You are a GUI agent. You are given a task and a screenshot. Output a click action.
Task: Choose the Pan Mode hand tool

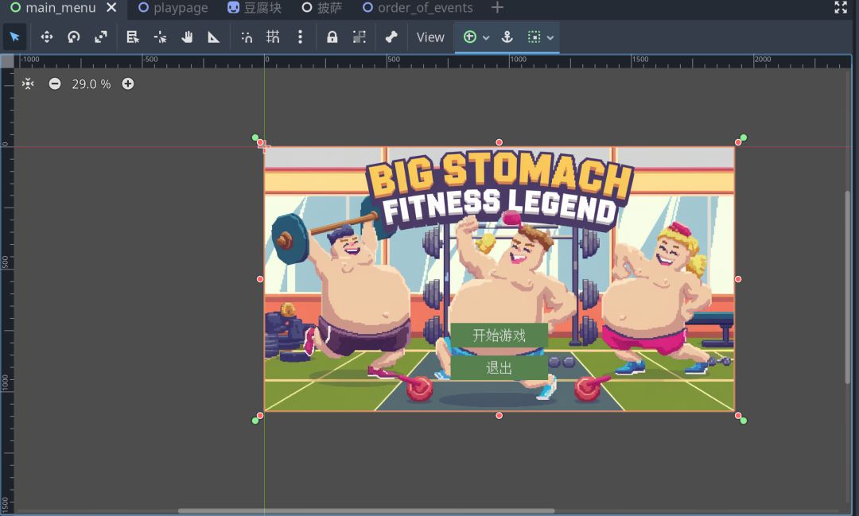(x=187, y=37)
